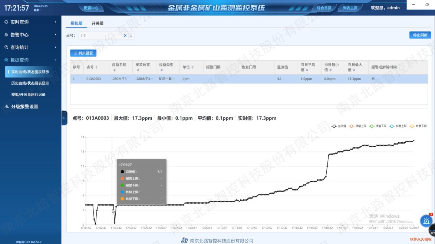Viewport: 435px width, 244px height.
Task: Click the sort icon on 点号 column
Action: [97, 67]
